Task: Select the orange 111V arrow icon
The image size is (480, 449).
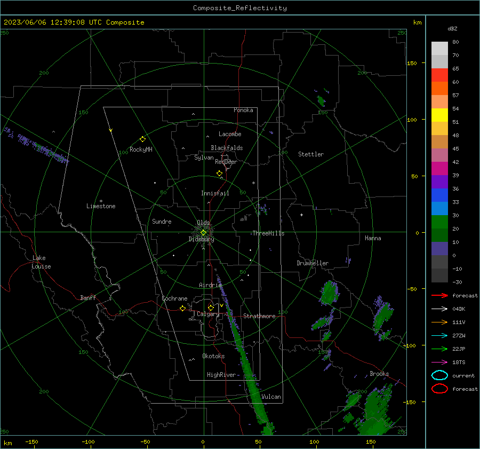Action: [439, 322]
